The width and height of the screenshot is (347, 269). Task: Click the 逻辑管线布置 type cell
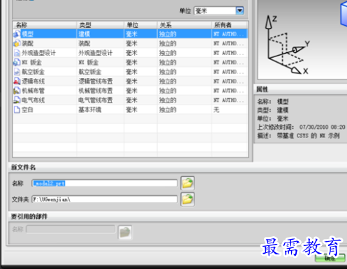[96, 82]
